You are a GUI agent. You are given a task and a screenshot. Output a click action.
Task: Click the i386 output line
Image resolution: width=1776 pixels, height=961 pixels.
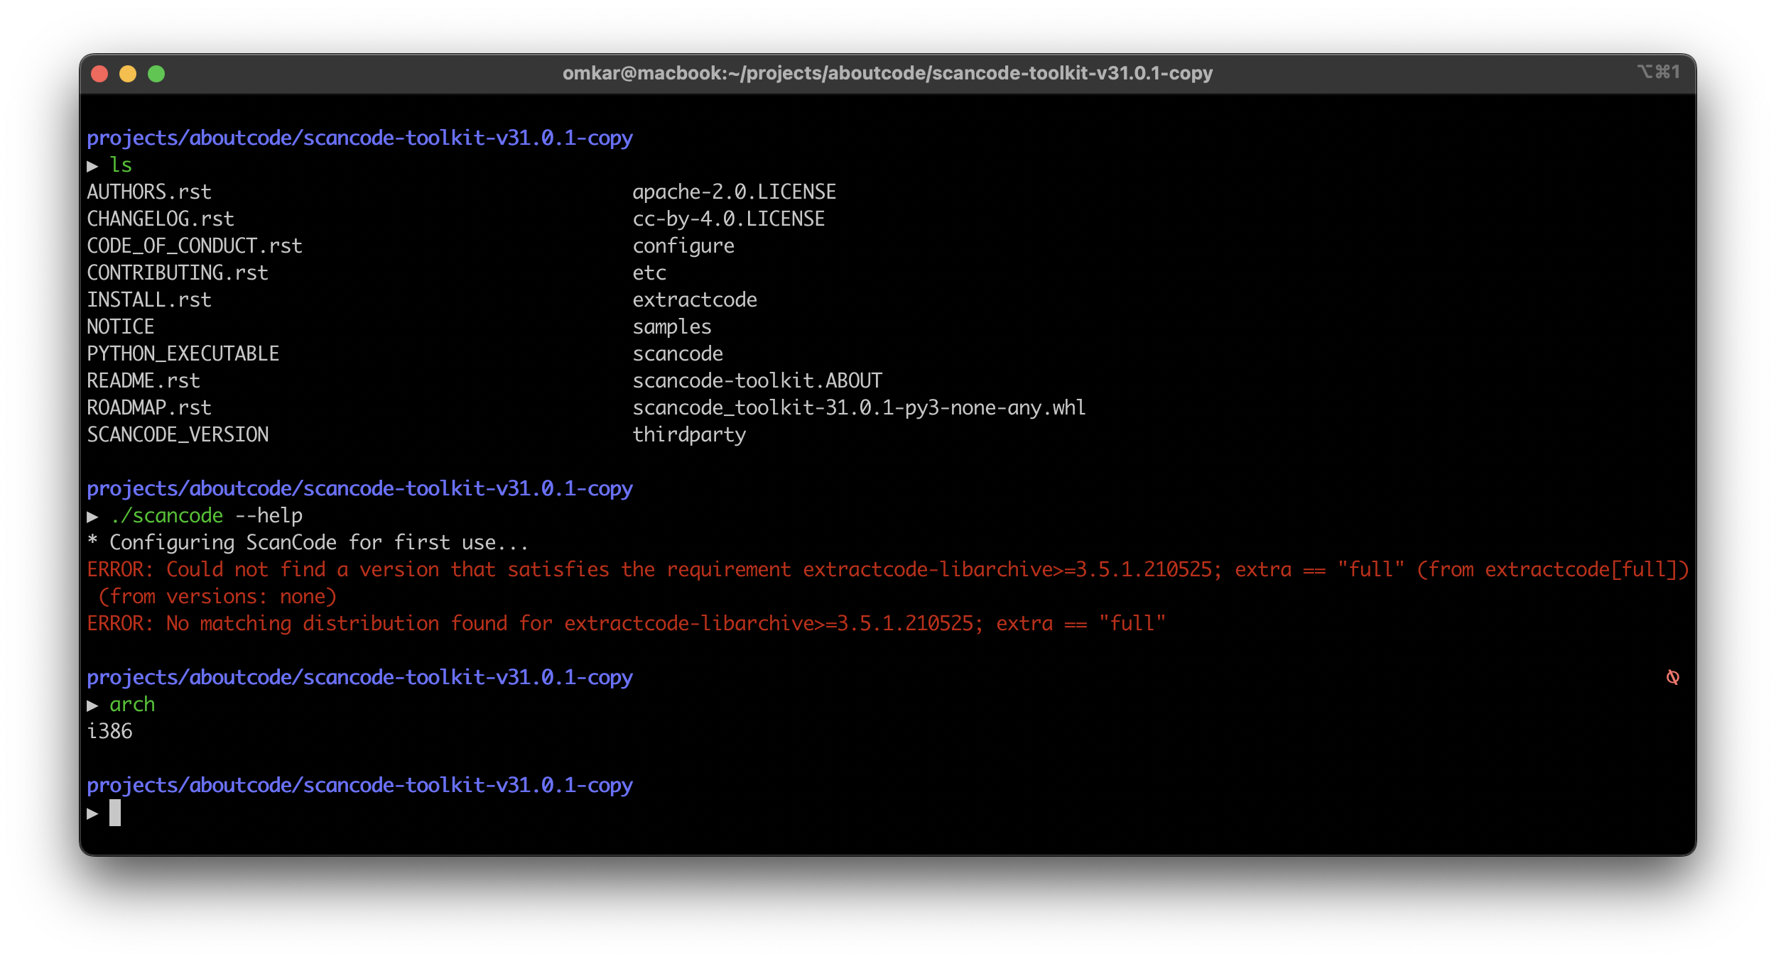[x=110, y=732]
